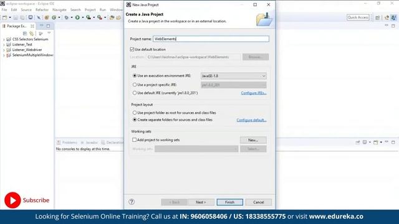Click Collapse All icon in Package Explorer

[25, 34]
